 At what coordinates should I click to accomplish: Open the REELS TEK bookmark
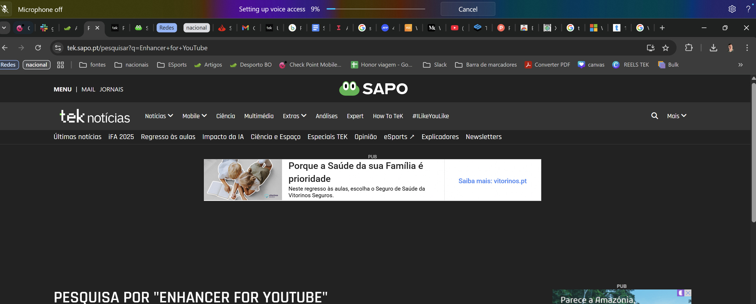click(630, 65)
